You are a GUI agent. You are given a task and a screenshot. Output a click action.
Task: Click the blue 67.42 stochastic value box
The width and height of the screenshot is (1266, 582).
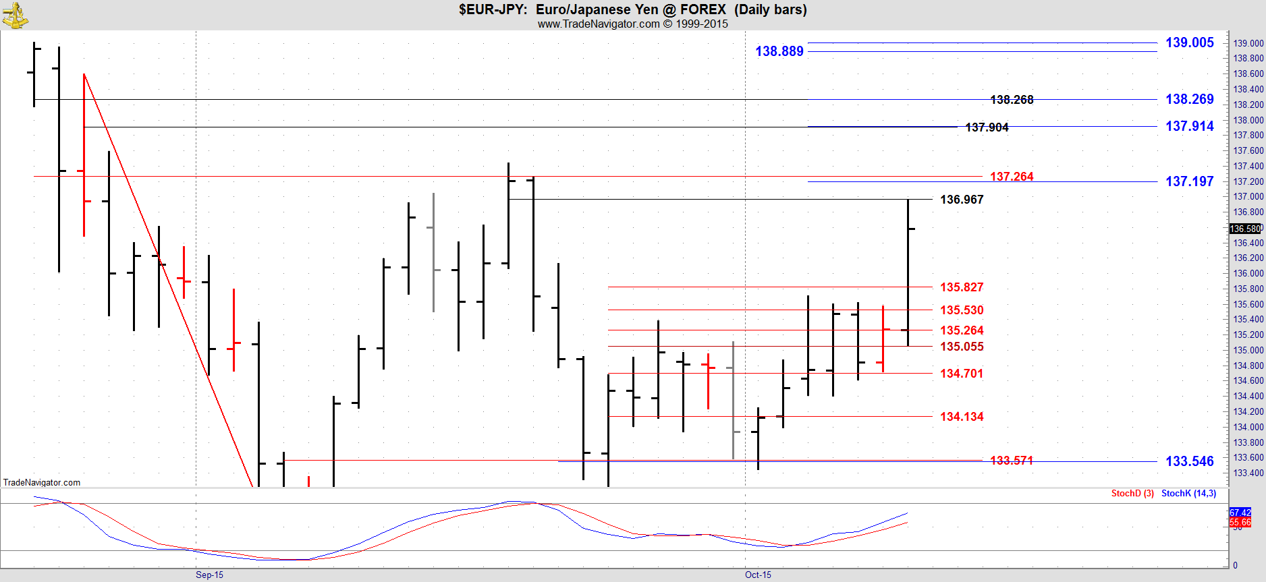pos(1240,513)
